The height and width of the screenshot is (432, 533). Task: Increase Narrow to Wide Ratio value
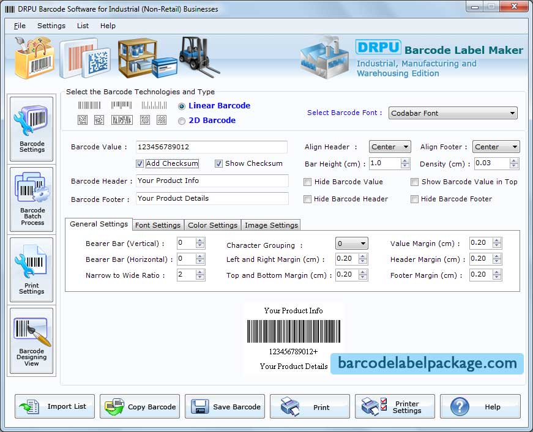click(x=200, y=272)
